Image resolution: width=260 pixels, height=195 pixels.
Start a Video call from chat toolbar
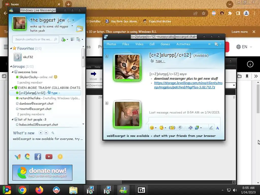pyautogui.click(x=139, y=44)
